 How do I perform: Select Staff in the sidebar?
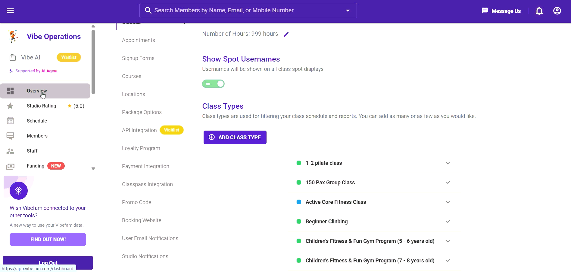tap(45, 151)
